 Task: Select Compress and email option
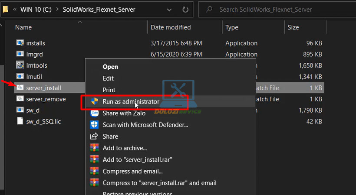(132, 171)
